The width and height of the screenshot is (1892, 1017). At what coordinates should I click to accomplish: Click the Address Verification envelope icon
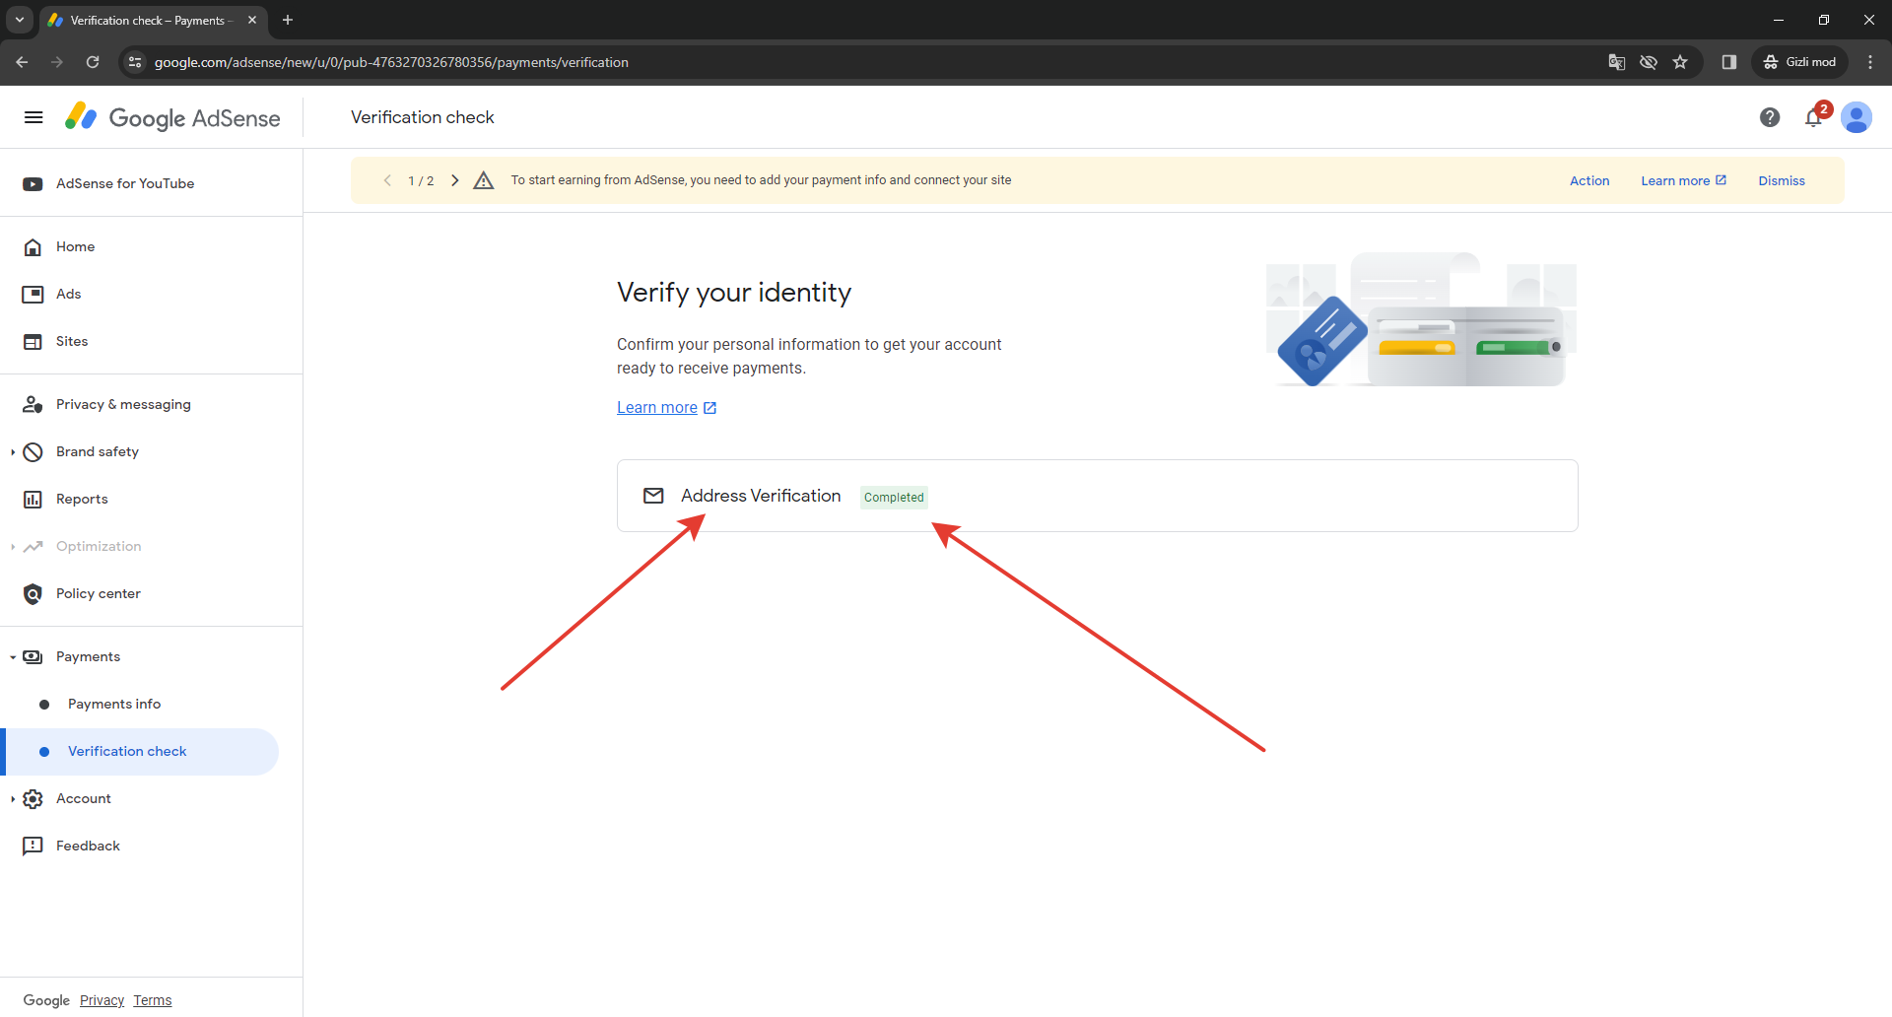pos(653,496)
